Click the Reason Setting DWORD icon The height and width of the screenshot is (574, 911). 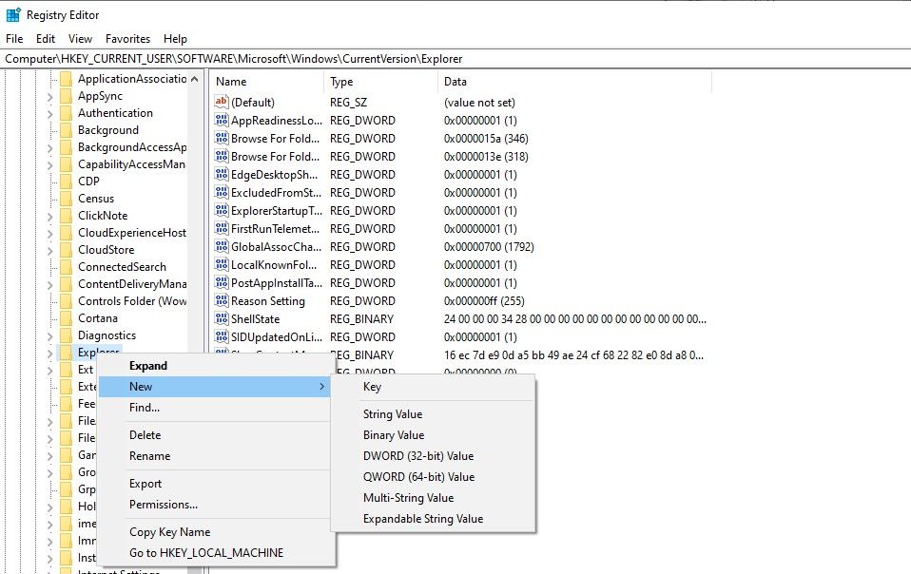pos(222,301)
